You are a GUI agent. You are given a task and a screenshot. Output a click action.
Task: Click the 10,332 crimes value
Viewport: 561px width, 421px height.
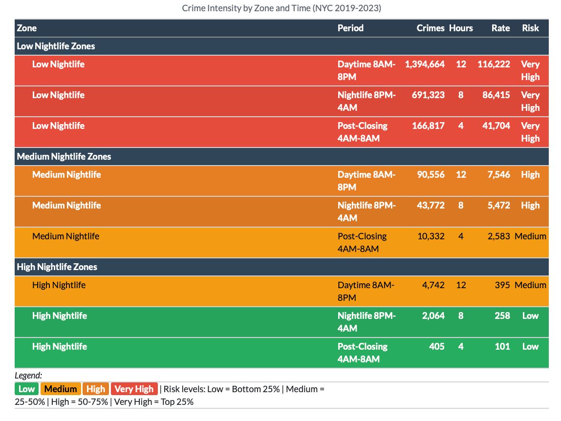click(431, 236)
